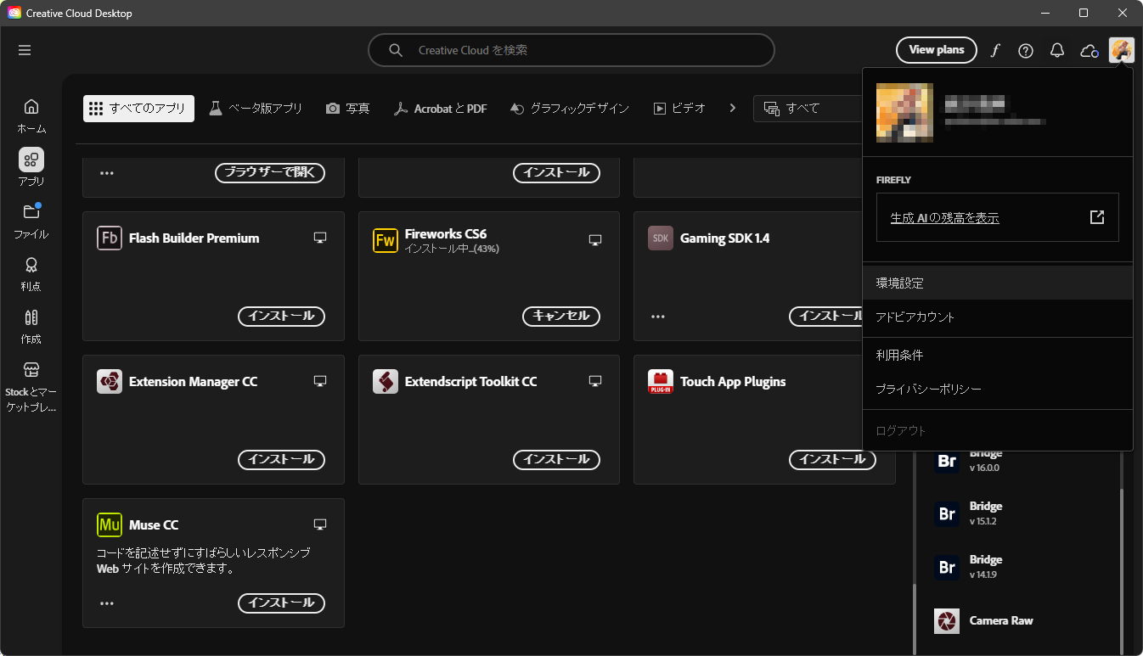Open notifications bell icon
Image resolution: width=1143 pixels, height=656 pixels.
(x=1057, y=51)
